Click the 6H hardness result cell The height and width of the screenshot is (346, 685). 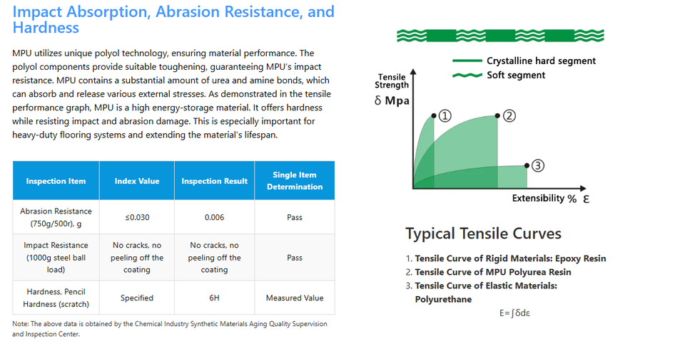(x=214, y=298)
